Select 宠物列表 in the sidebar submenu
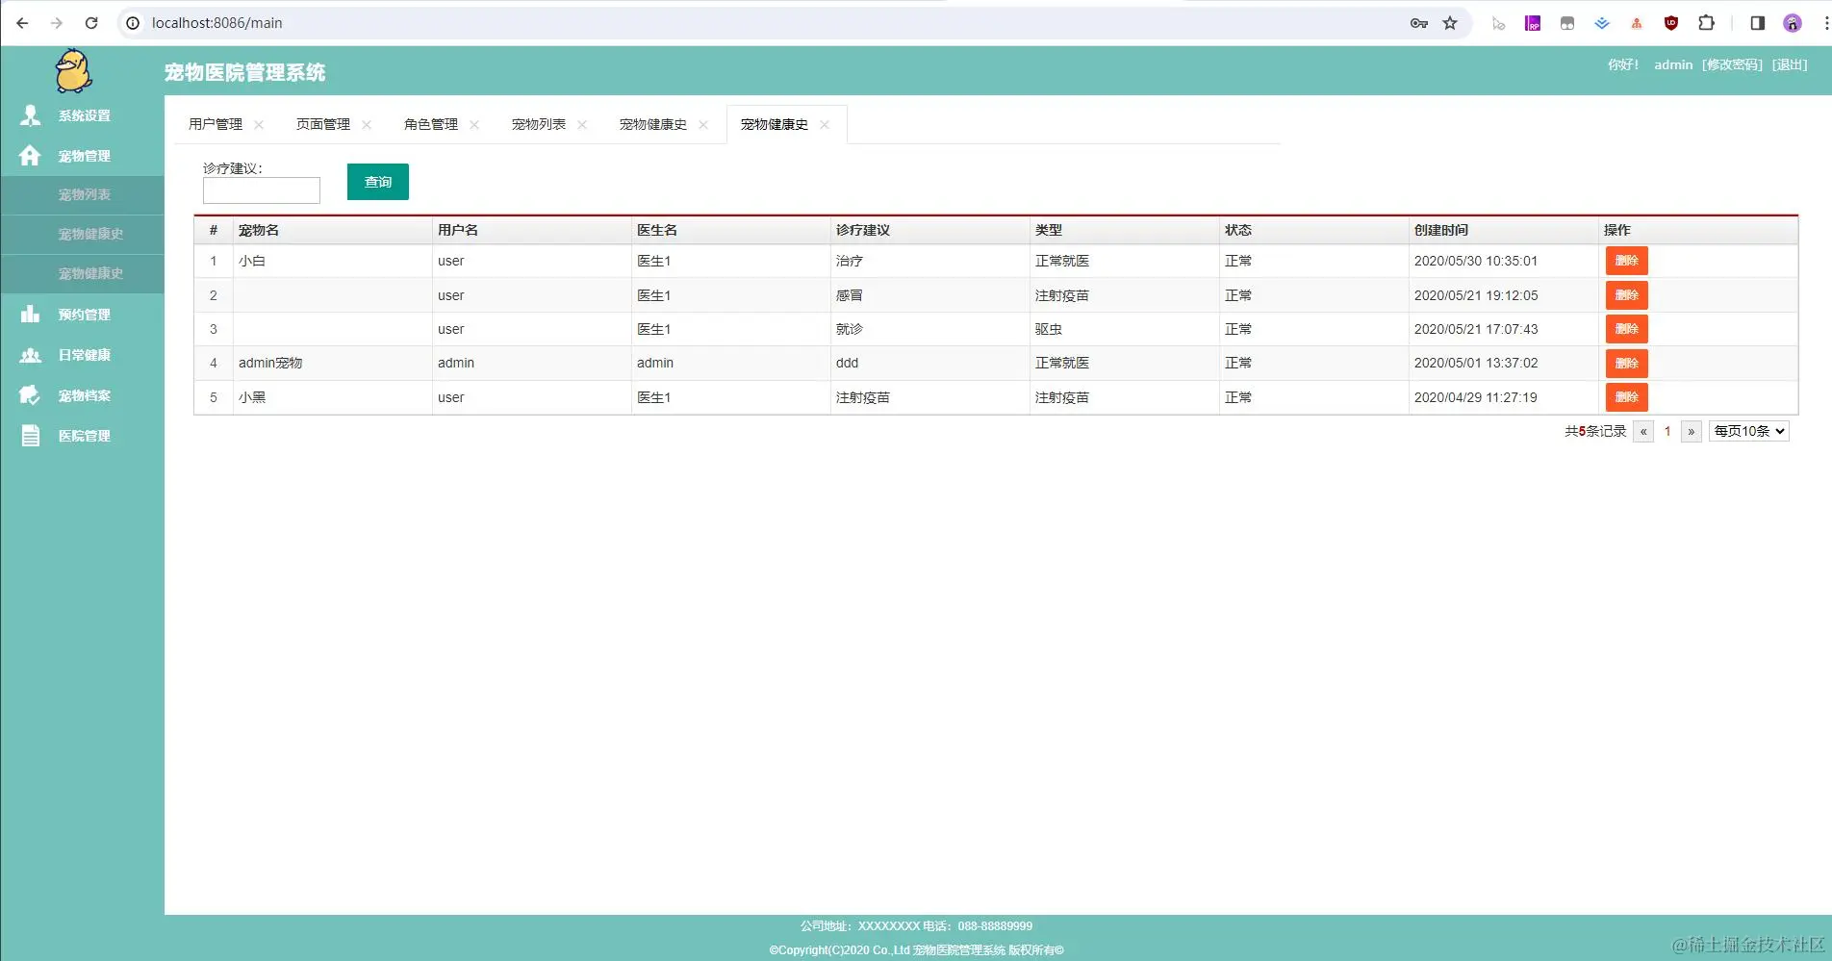The image size is (1832, 961). [x=84, y=195]
